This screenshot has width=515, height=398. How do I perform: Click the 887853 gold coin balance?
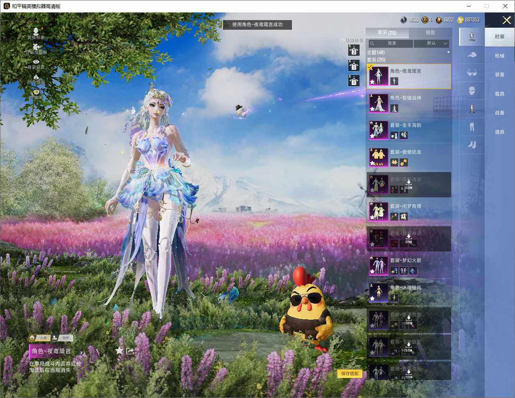tap(468, 20)
